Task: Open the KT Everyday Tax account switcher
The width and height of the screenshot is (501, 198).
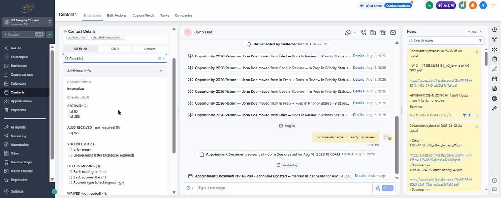Action: coord(28,22)
